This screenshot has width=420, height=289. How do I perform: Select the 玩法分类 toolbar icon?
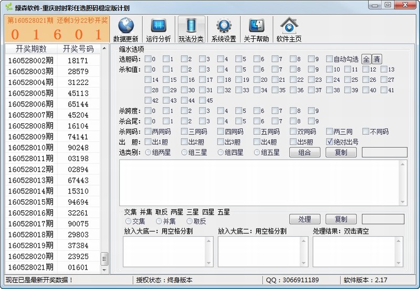(191, 26)
